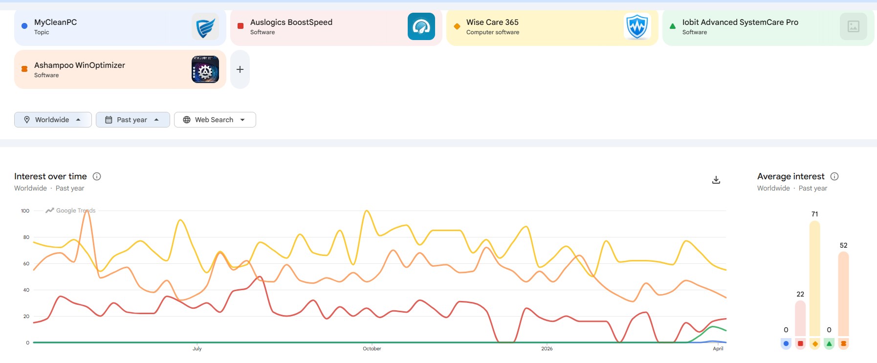Select the Auslogics BoostSpeed term card
This screenshot has width=877, height=363.
pos(336,26)
